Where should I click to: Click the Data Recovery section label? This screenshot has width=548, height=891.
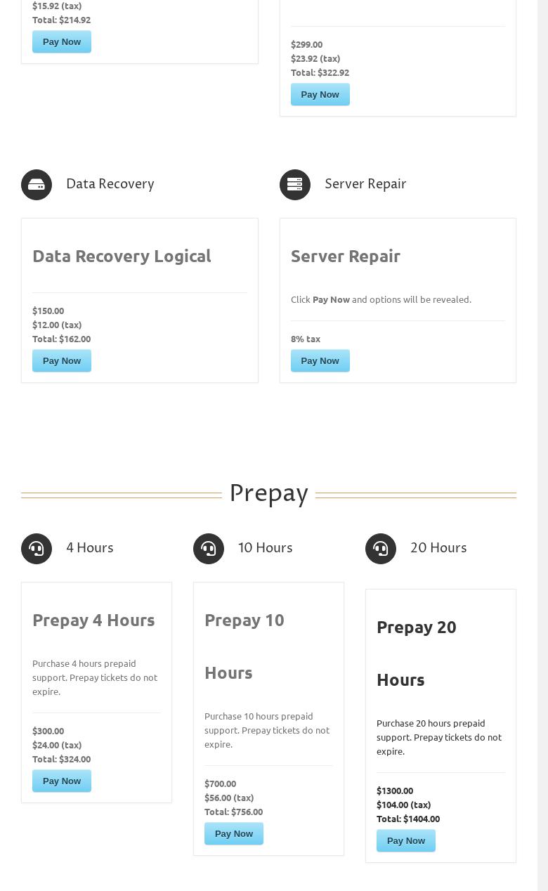110,183
